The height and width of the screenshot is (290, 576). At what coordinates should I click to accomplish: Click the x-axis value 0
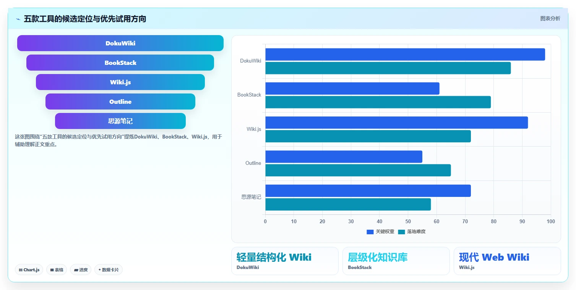pos(265,221)
